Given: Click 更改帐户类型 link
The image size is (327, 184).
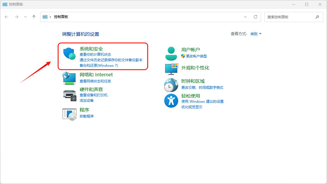Looking at the screenshot, I should click(x=196, y=56).
